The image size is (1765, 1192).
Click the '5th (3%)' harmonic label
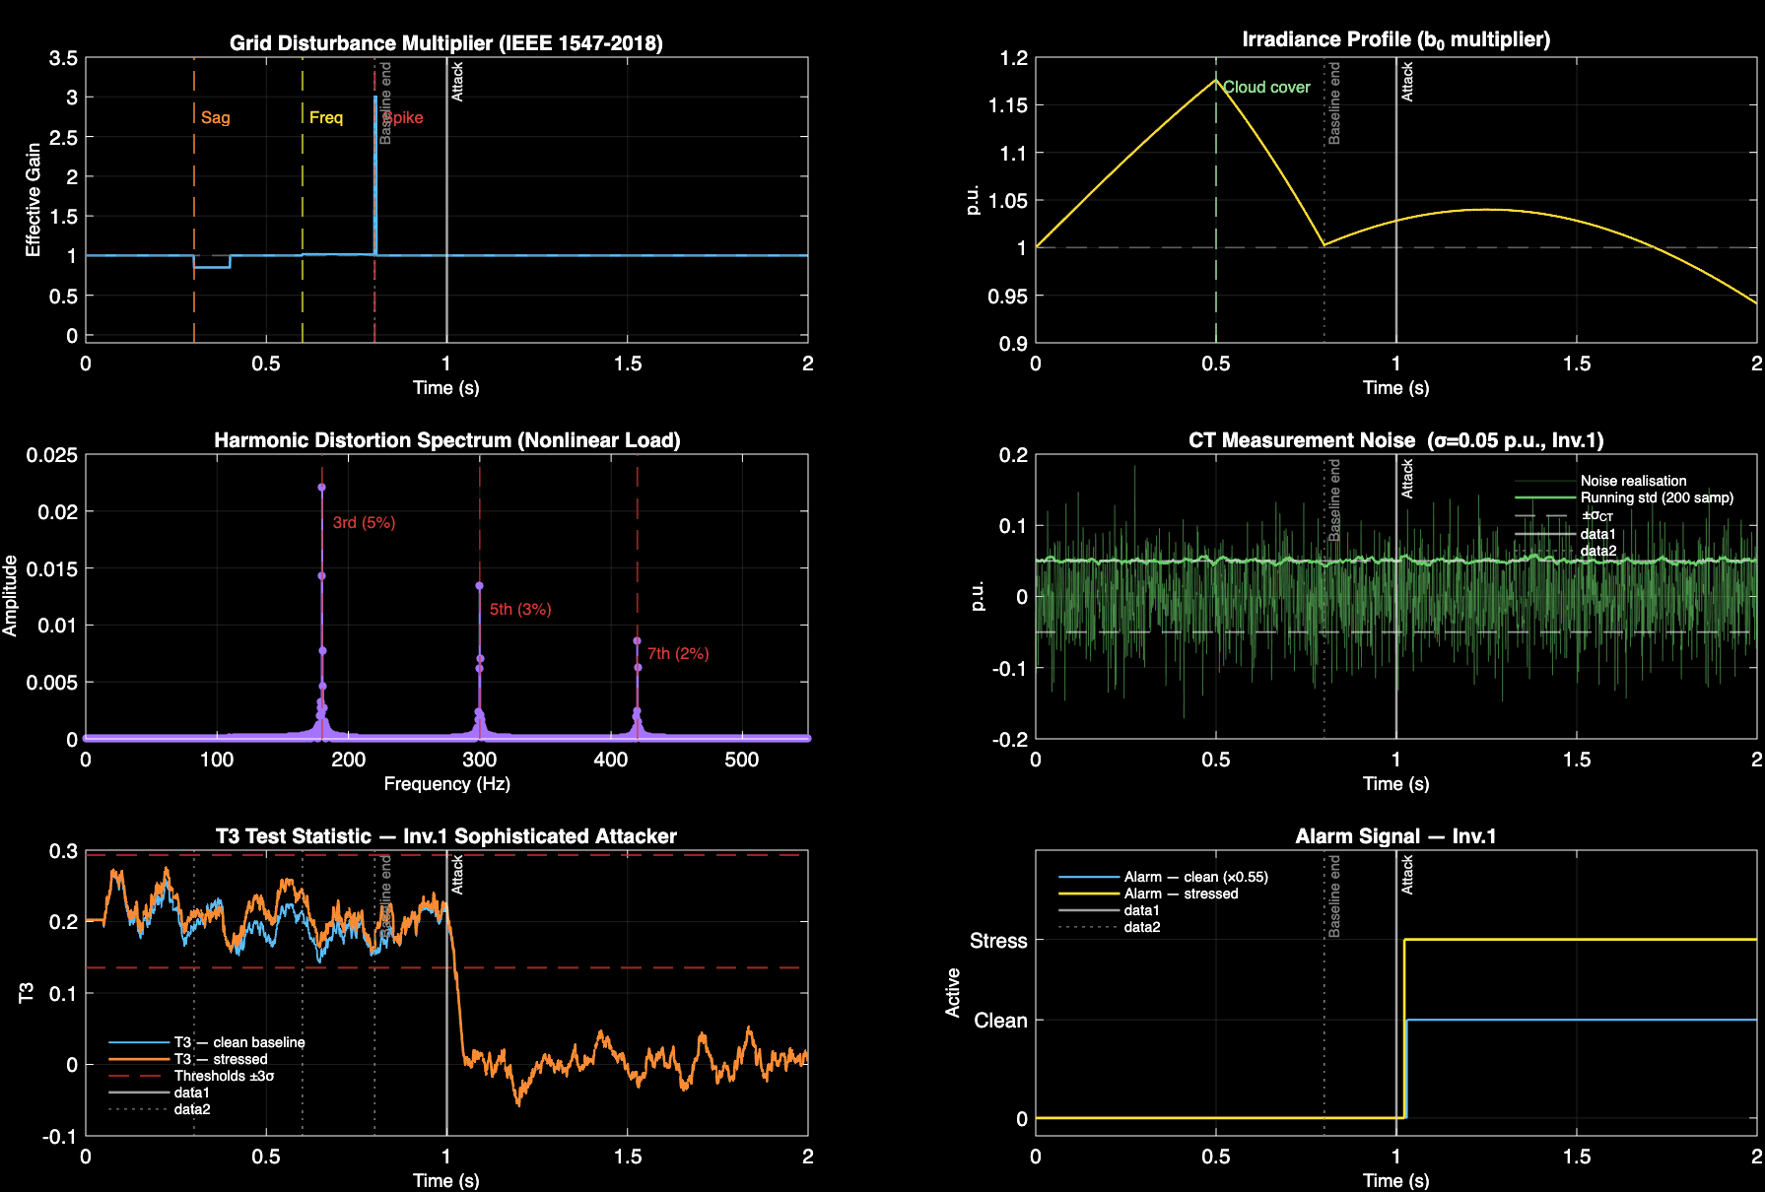(x=520, y=610)
